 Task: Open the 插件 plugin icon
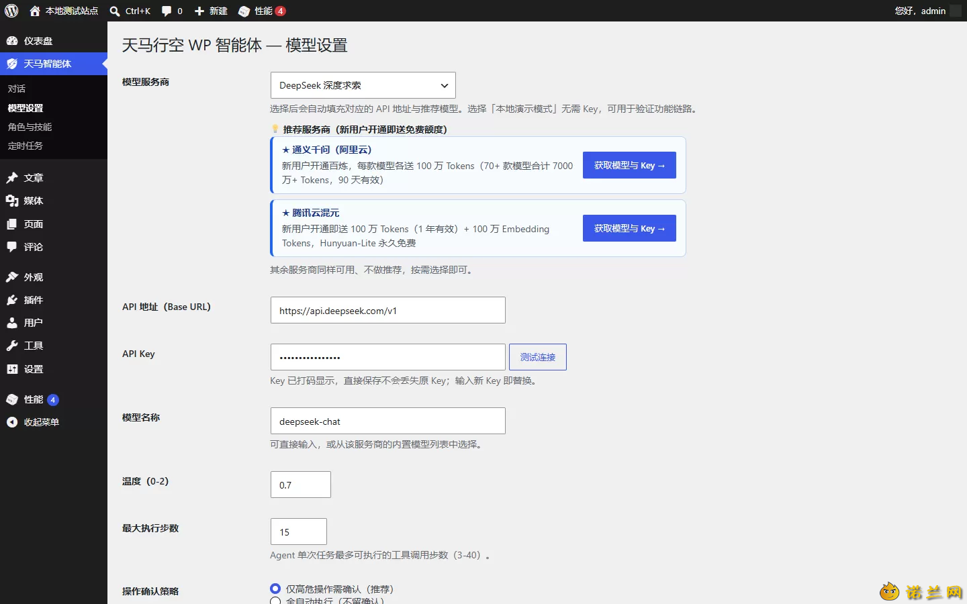pos(12,300)
